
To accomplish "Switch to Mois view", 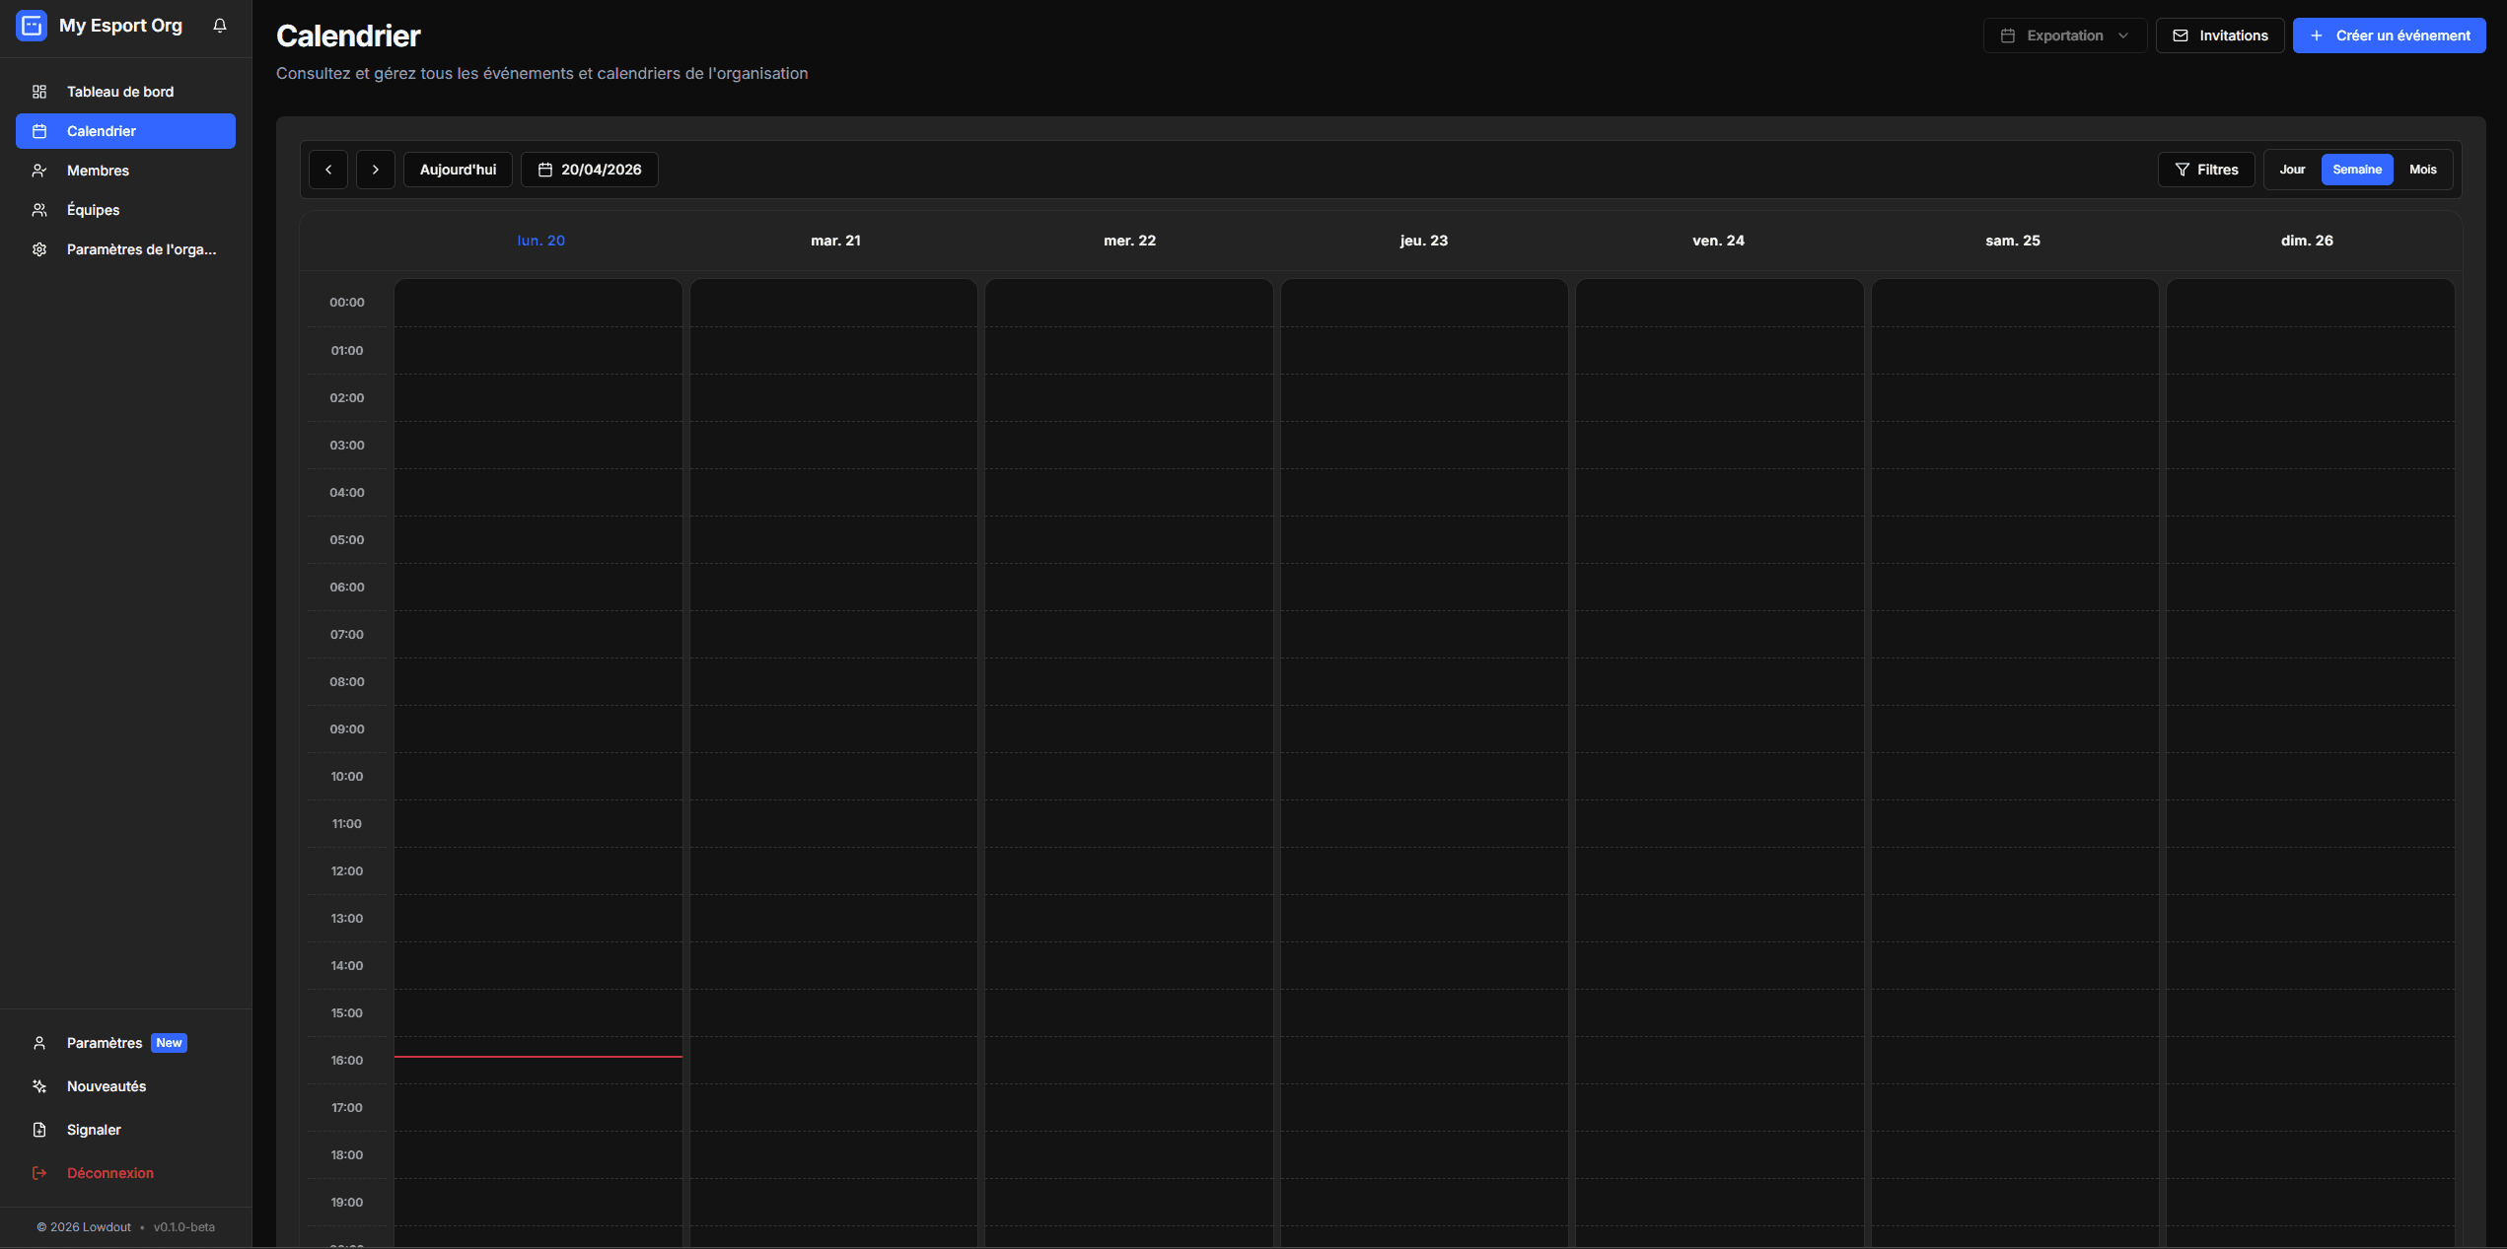I will 2422,170.
